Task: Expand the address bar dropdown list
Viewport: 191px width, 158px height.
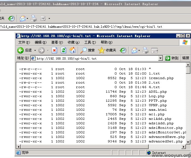Action: point(161,59)
